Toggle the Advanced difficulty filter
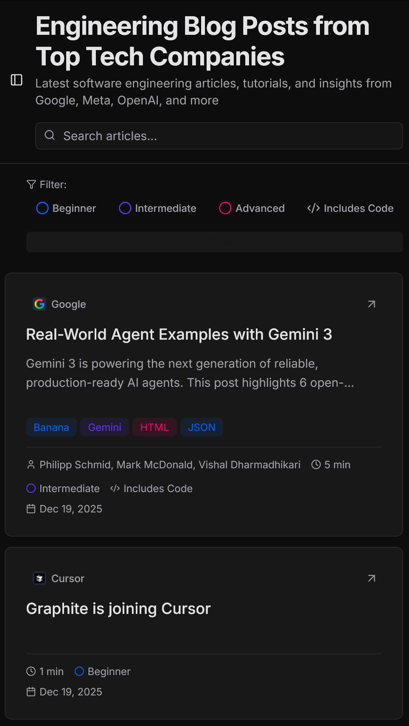This screenshot has height=726, width=409. pos(252,208)
